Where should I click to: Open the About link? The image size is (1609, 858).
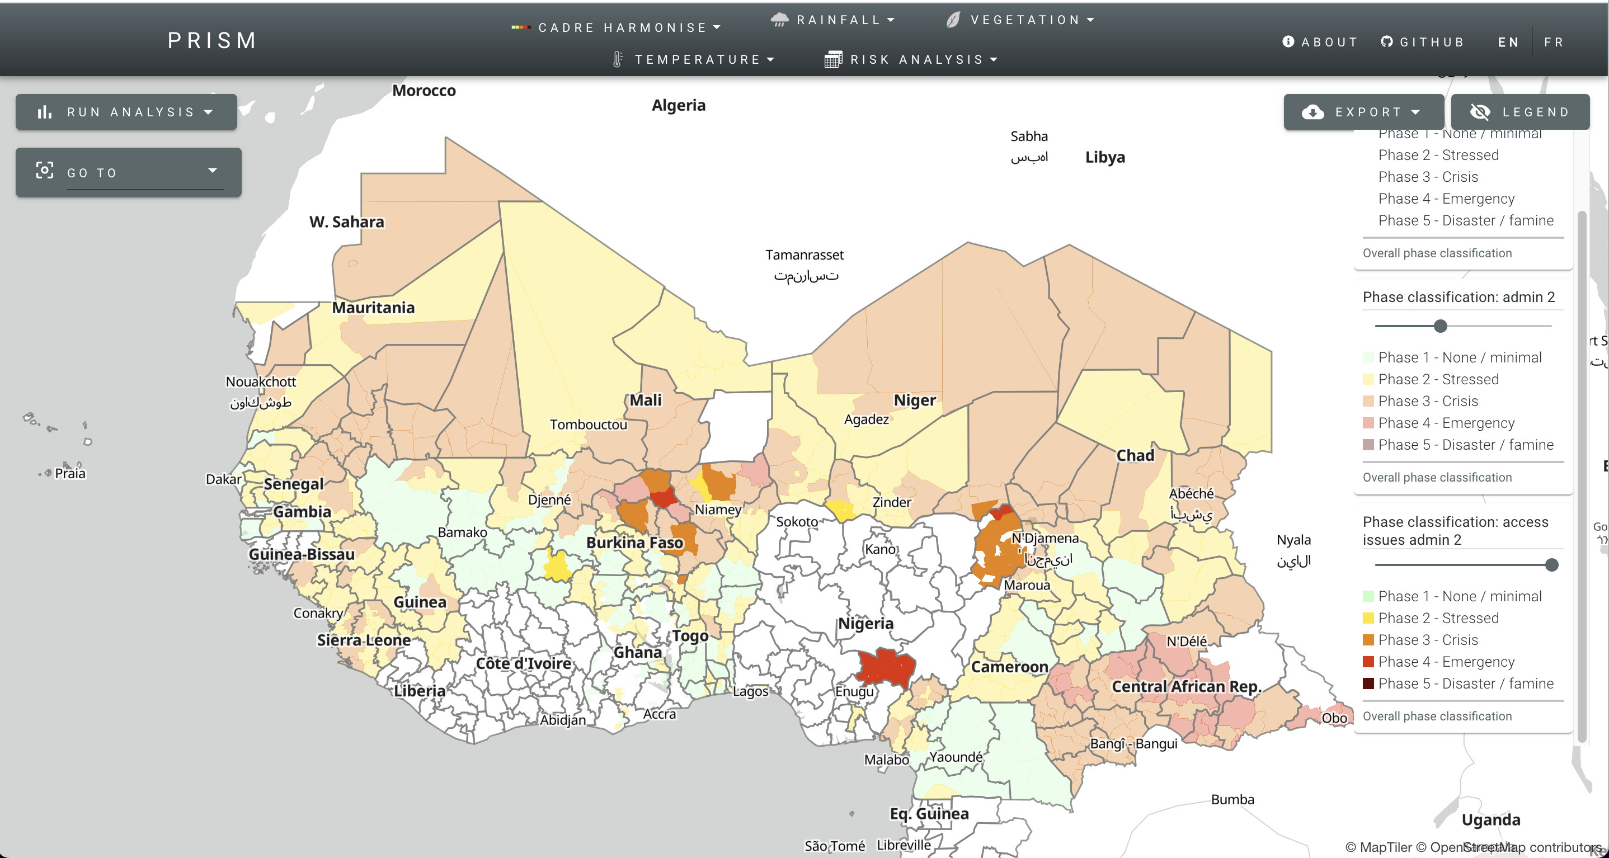[x=1320, y=43]
